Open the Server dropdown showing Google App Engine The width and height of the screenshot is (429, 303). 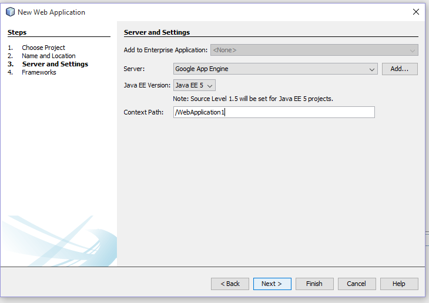click(275, 69)
